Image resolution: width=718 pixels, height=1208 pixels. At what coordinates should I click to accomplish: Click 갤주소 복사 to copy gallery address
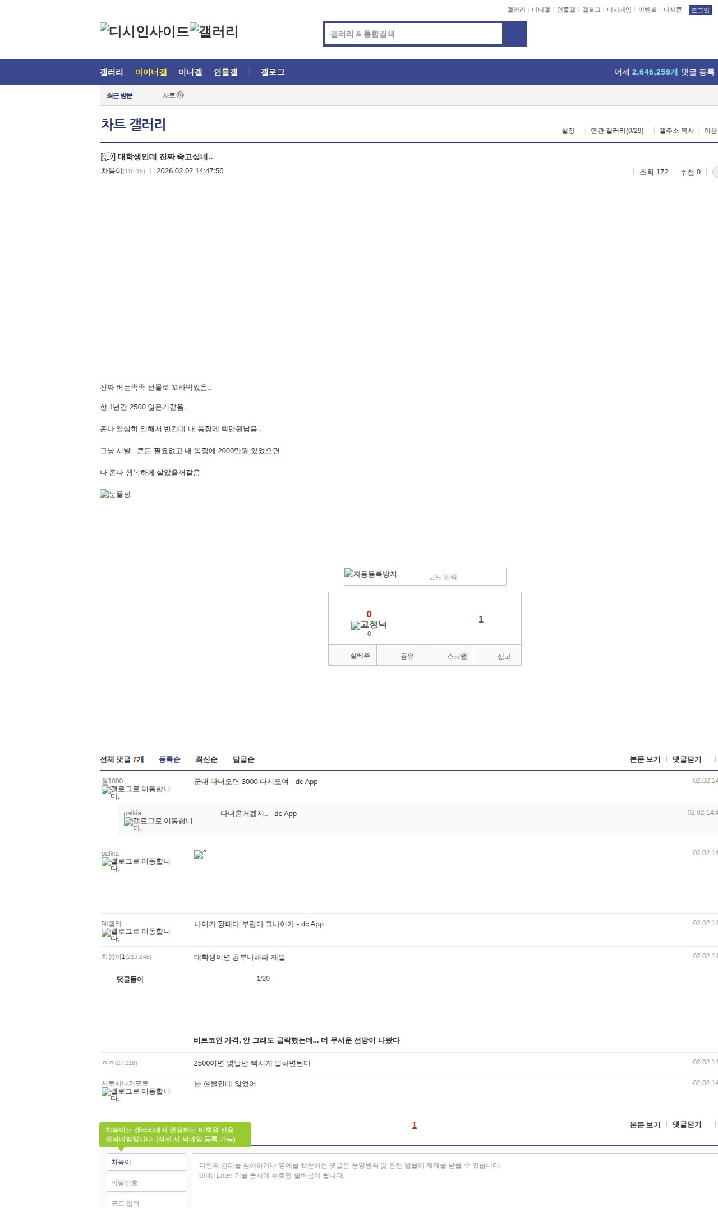click(x=676, y=131)
